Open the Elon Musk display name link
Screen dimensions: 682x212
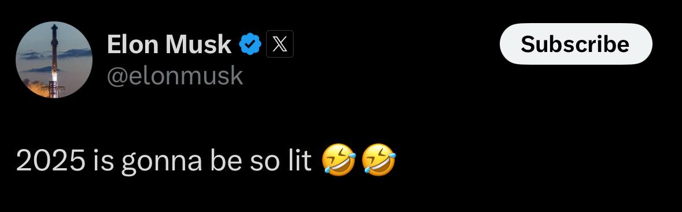coord(169,44)
